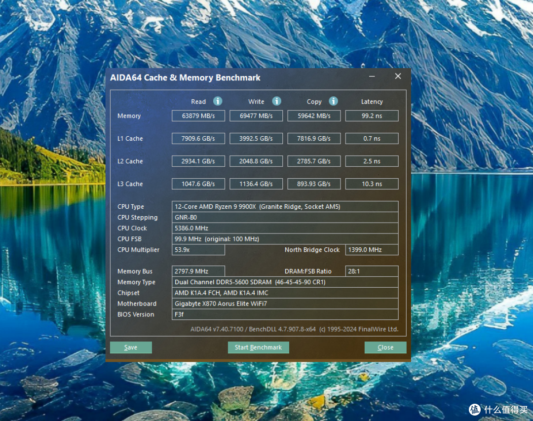Click the Write column header
This screenshot has height=421, width=533.
tap(256, 101)
